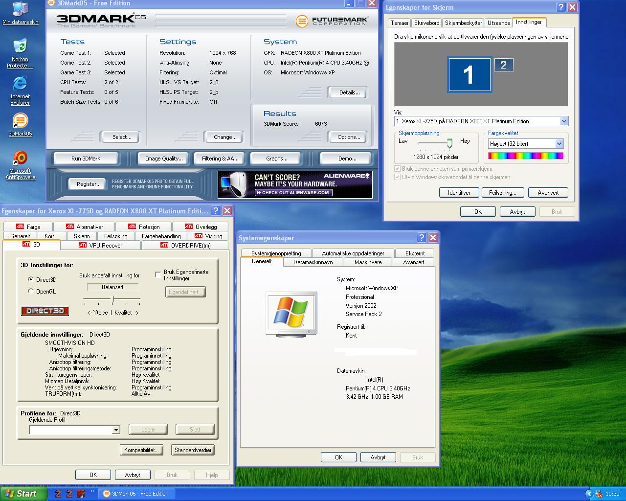Adjust the Skjermoppløsning slider
Viewport: 626px width, 501px height.
pyautogui.click(x=449, y=143)
